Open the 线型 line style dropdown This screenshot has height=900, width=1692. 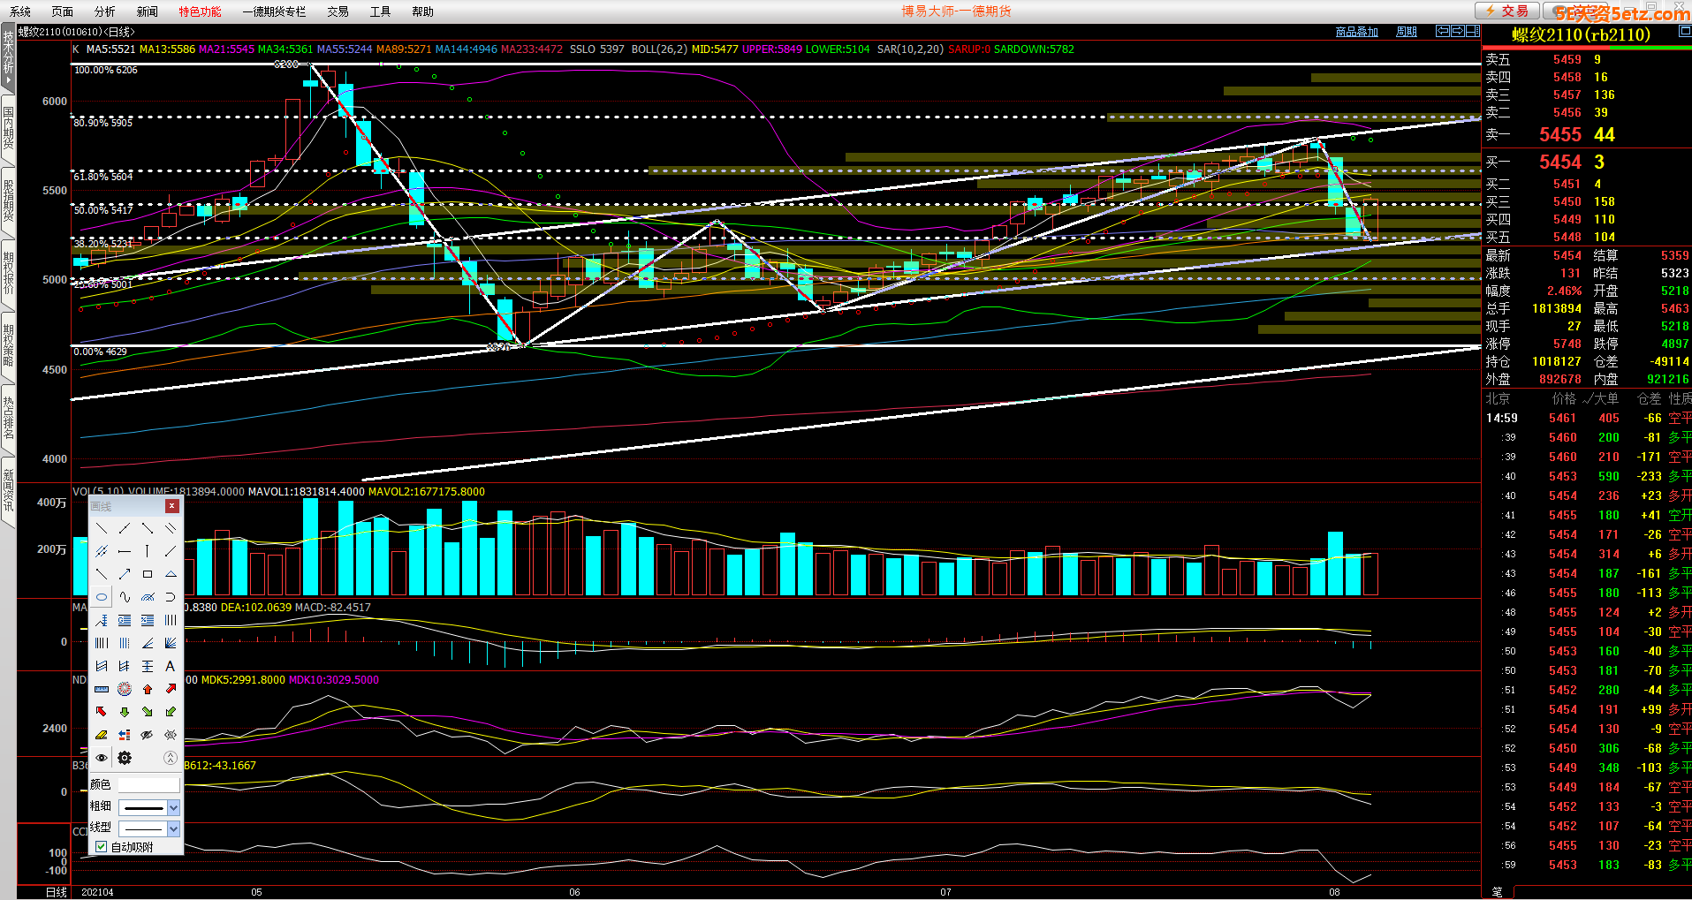pos(173,828)
